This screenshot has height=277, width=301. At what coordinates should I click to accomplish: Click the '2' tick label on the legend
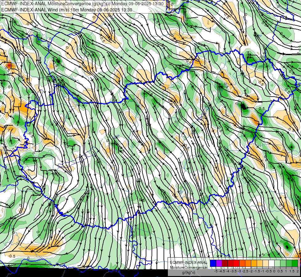click(x=298, y=271)
